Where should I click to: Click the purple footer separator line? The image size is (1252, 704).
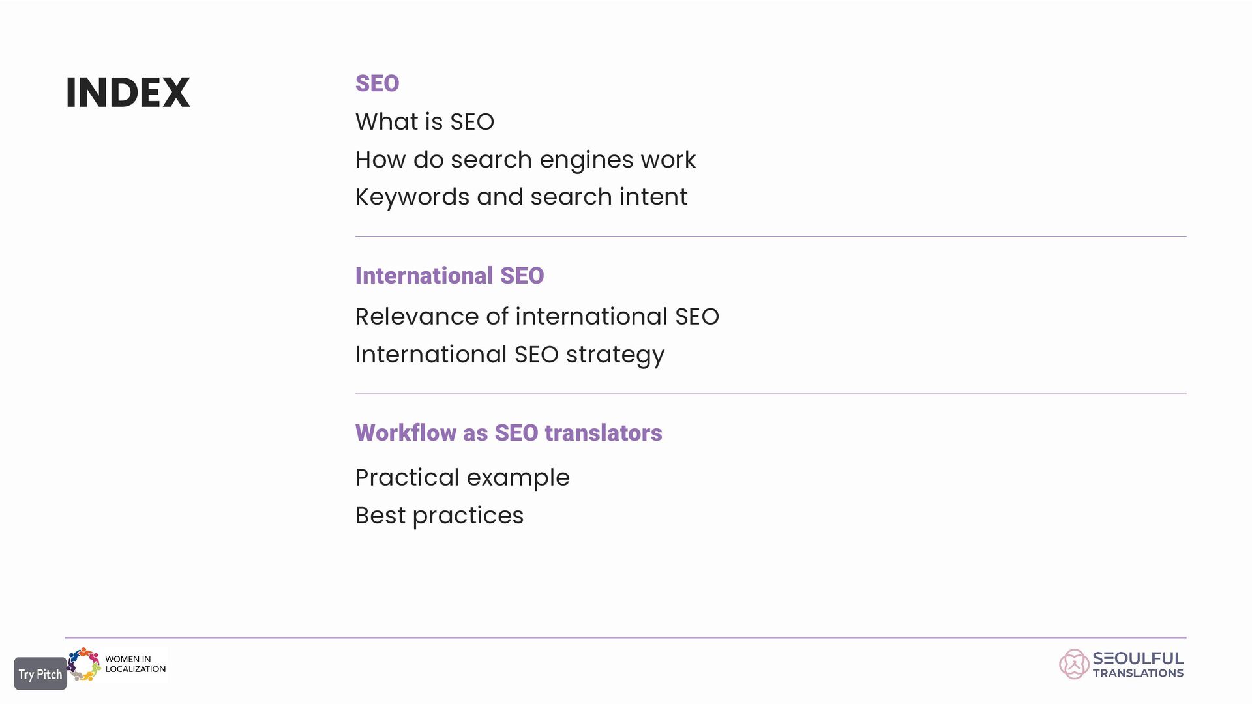coord(625,638)
